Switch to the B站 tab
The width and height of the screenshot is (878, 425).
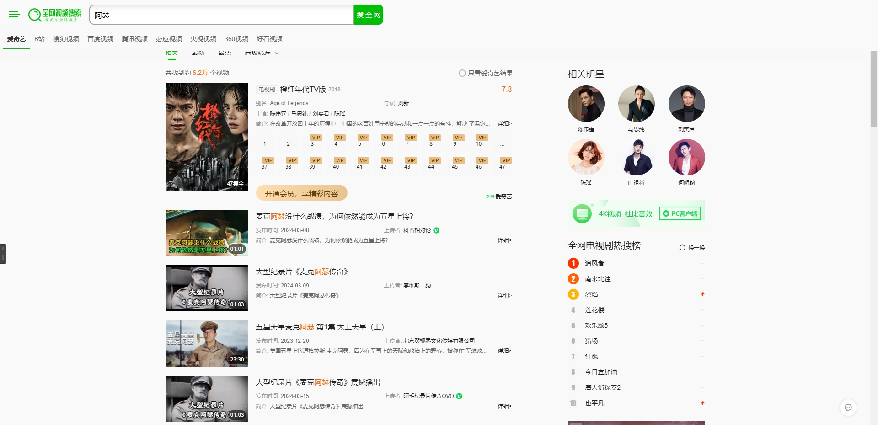pos(39,39)
